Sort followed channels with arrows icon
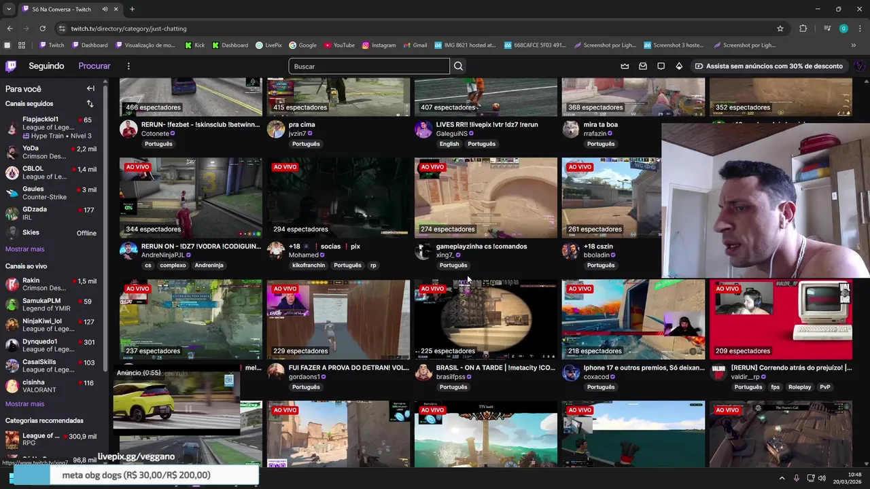This screenshot has width=870, height=489. [x=90, y=104]
